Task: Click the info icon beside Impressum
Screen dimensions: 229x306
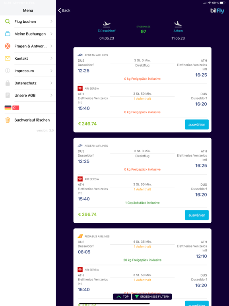Action: point(8,71)
